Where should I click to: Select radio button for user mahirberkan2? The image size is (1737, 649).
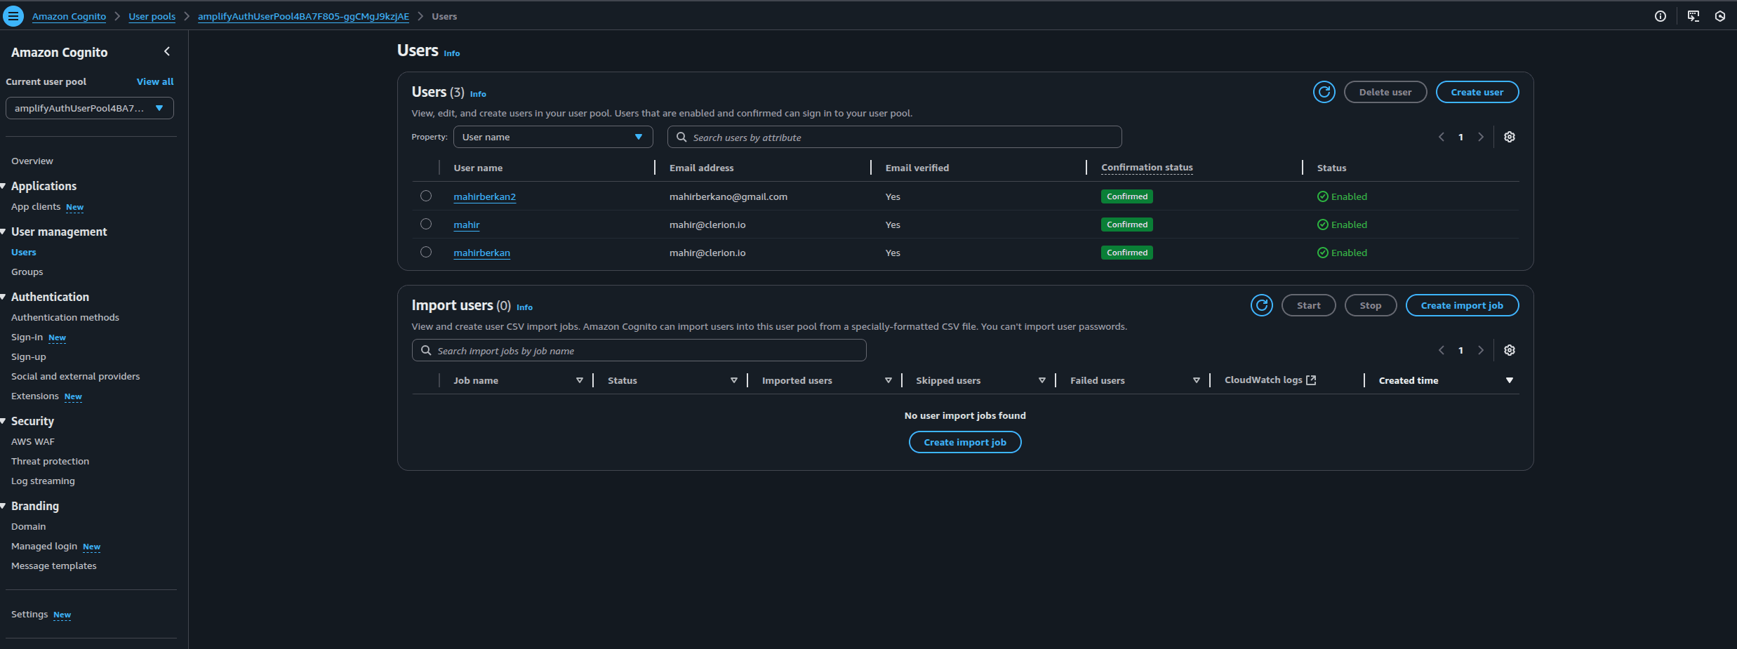pos(426,196)
